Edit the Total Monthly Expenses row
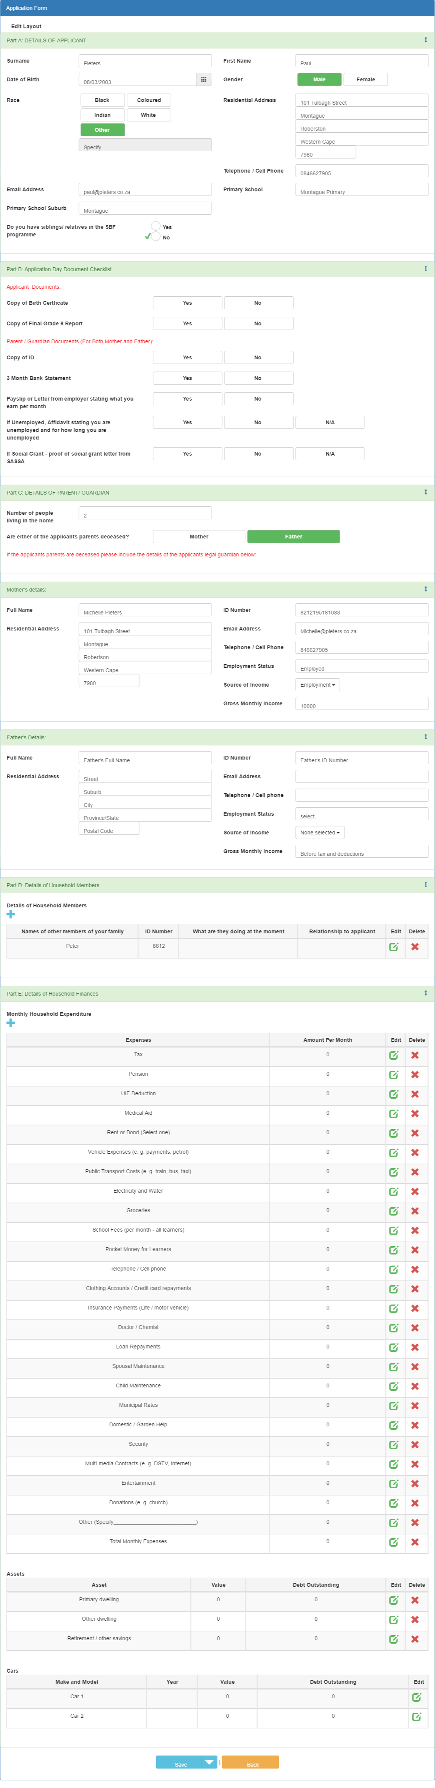The height and width of the screenshot is (1788, 435). pos(394,1542)
